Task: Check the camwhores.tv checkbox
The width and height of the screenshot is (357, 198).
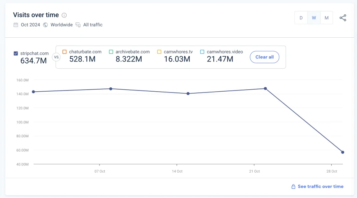Action: point(159,52)
